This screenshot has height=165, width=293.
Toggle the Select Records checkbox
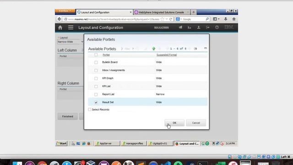click(90, 110)
